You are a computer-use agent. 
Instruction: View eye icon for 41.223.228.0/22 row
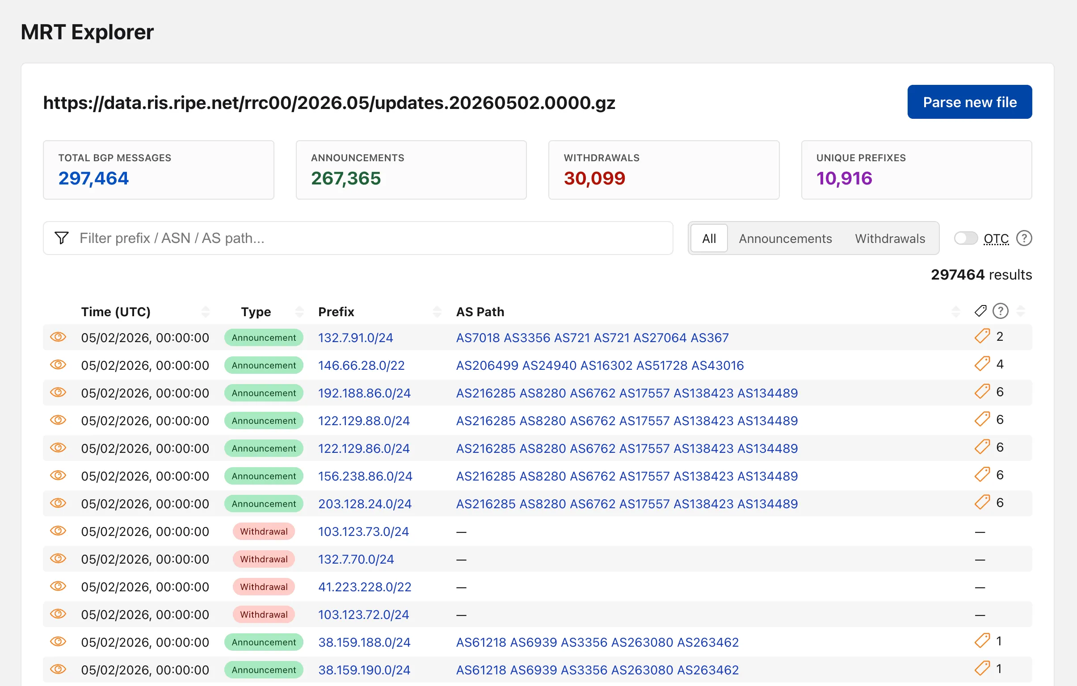coord(58,586)
